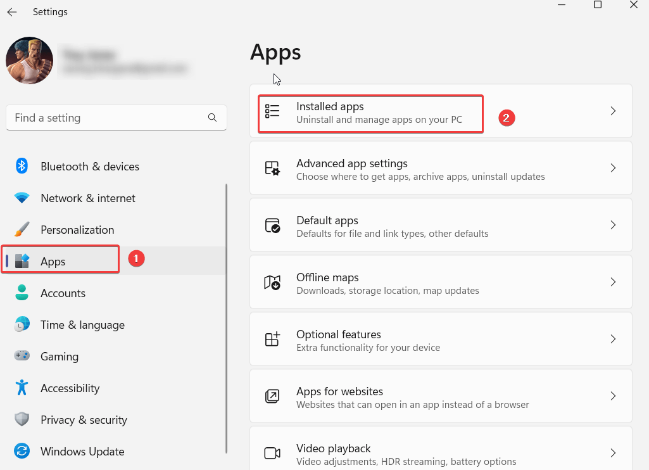Click the Accounts person icon
This screenshot has width=649, height=470.
[22, 293]
